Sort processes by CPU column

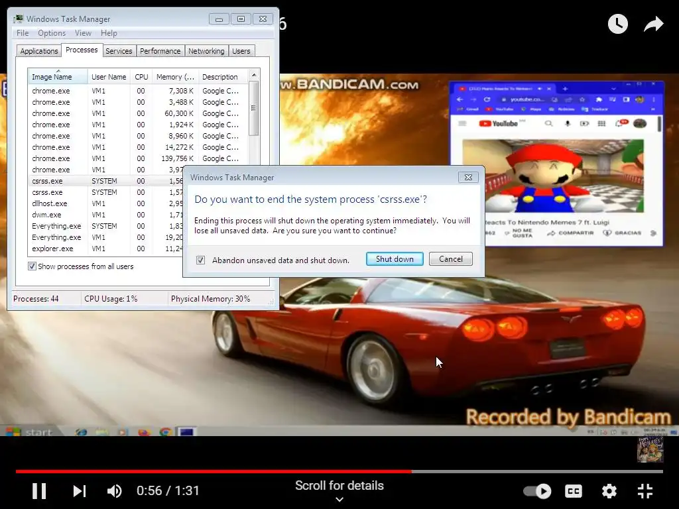(x=141, y=77)
